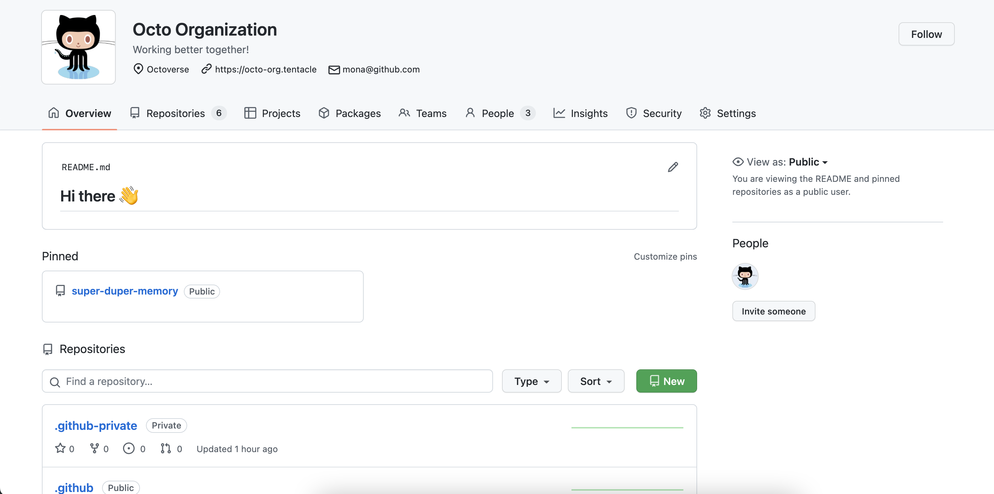The width and height of the screenshot is (994, 494).
Task: Click the Repositories section heading
Action: click(92, 349)
